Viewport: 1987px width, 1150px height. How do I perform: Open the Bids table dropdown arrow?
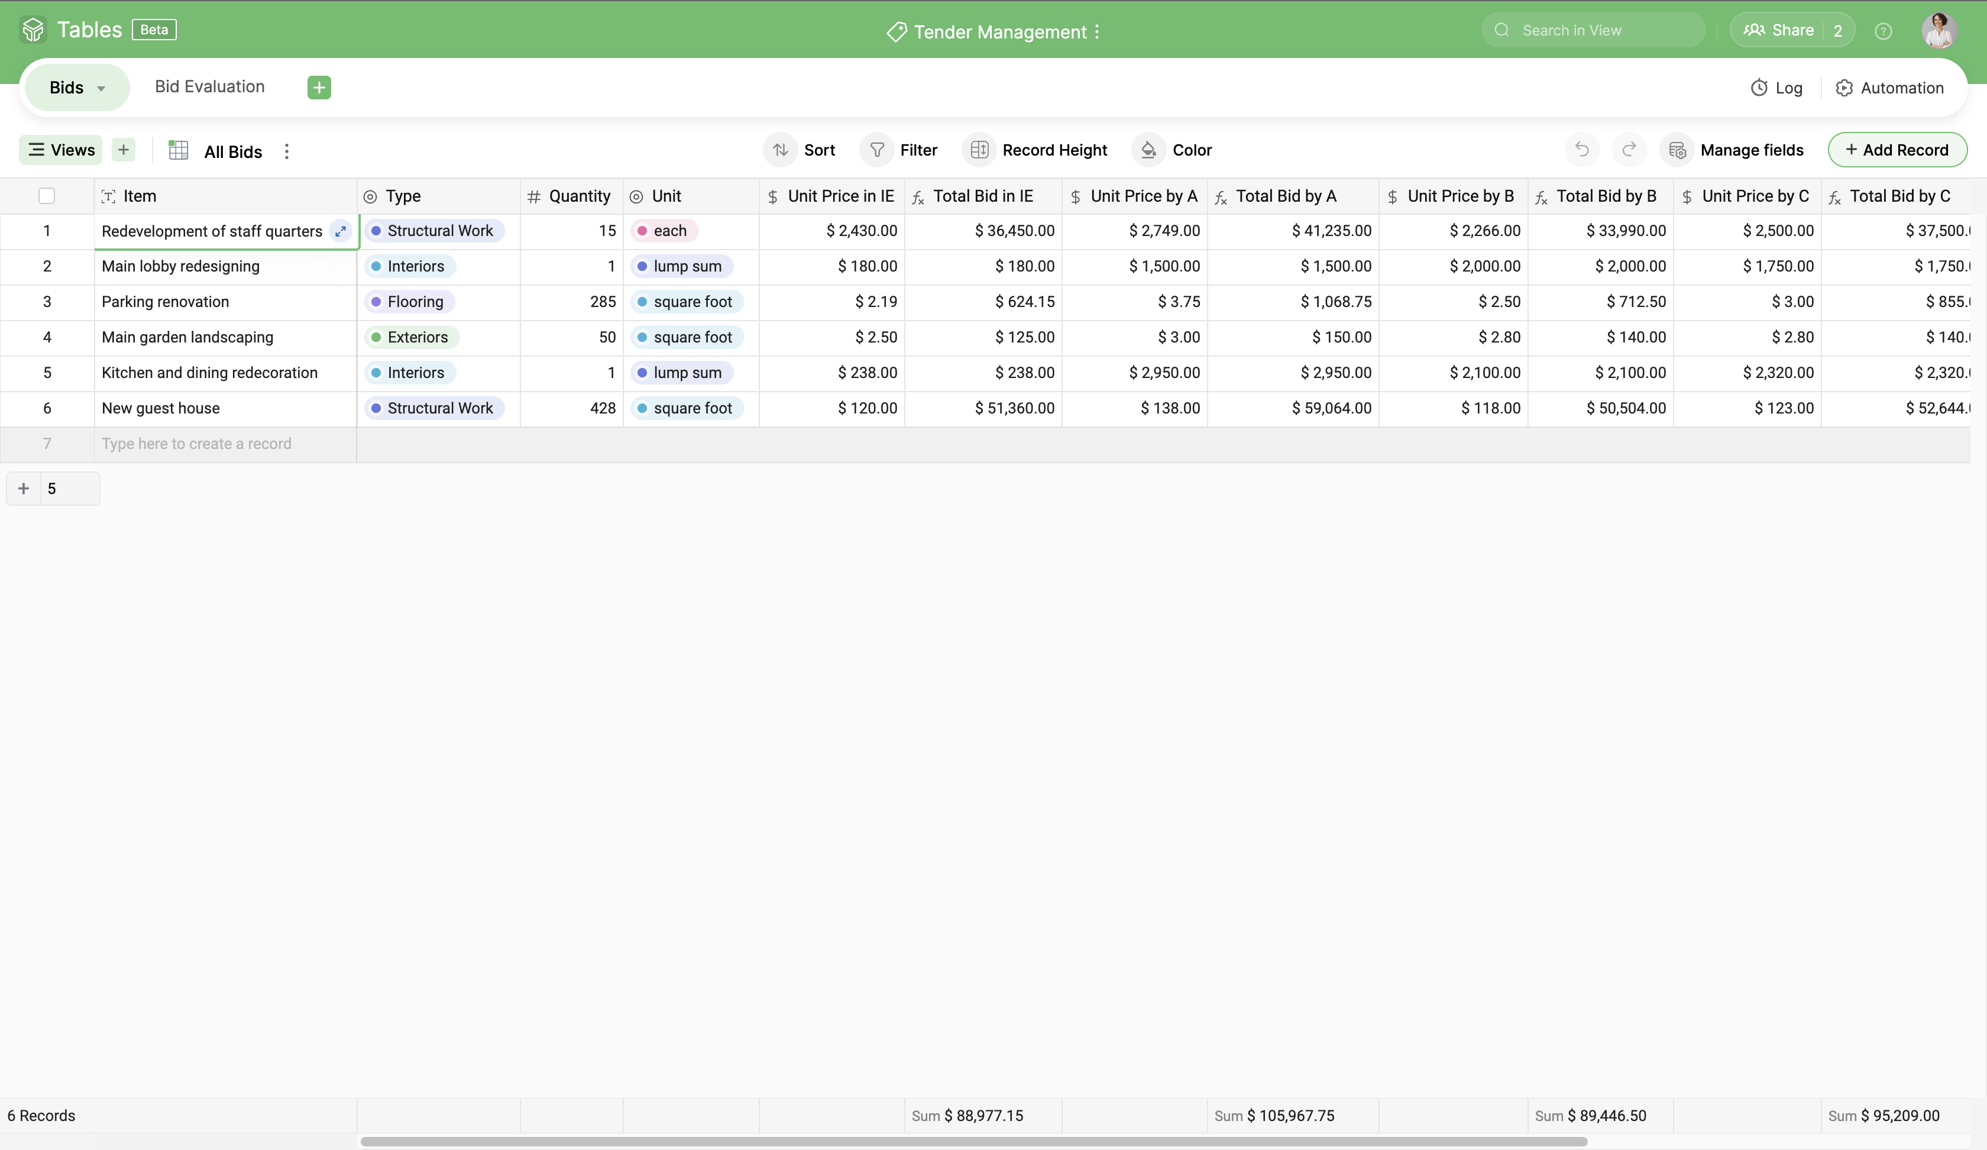pos(101,88)
